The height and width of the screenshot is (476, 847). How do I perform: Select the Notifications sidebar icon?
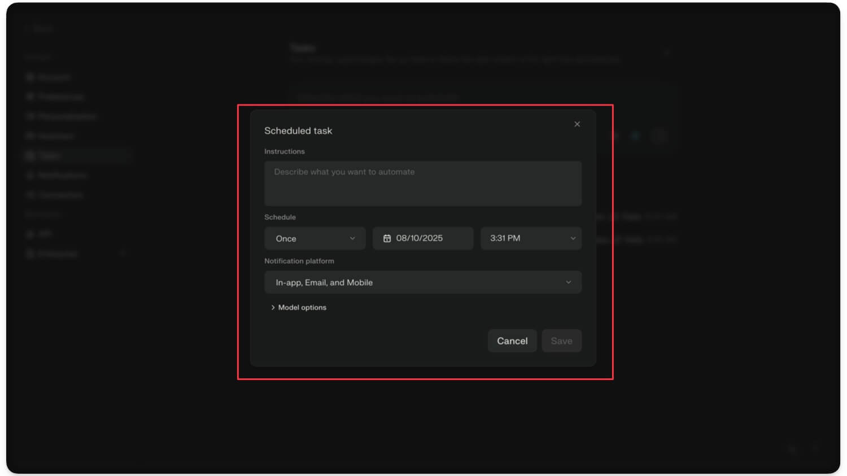click(x=30, y=176)
